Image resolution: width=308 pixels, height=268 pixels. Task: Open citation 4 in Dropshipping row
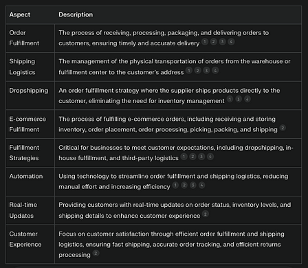click(x=247, y=99)
